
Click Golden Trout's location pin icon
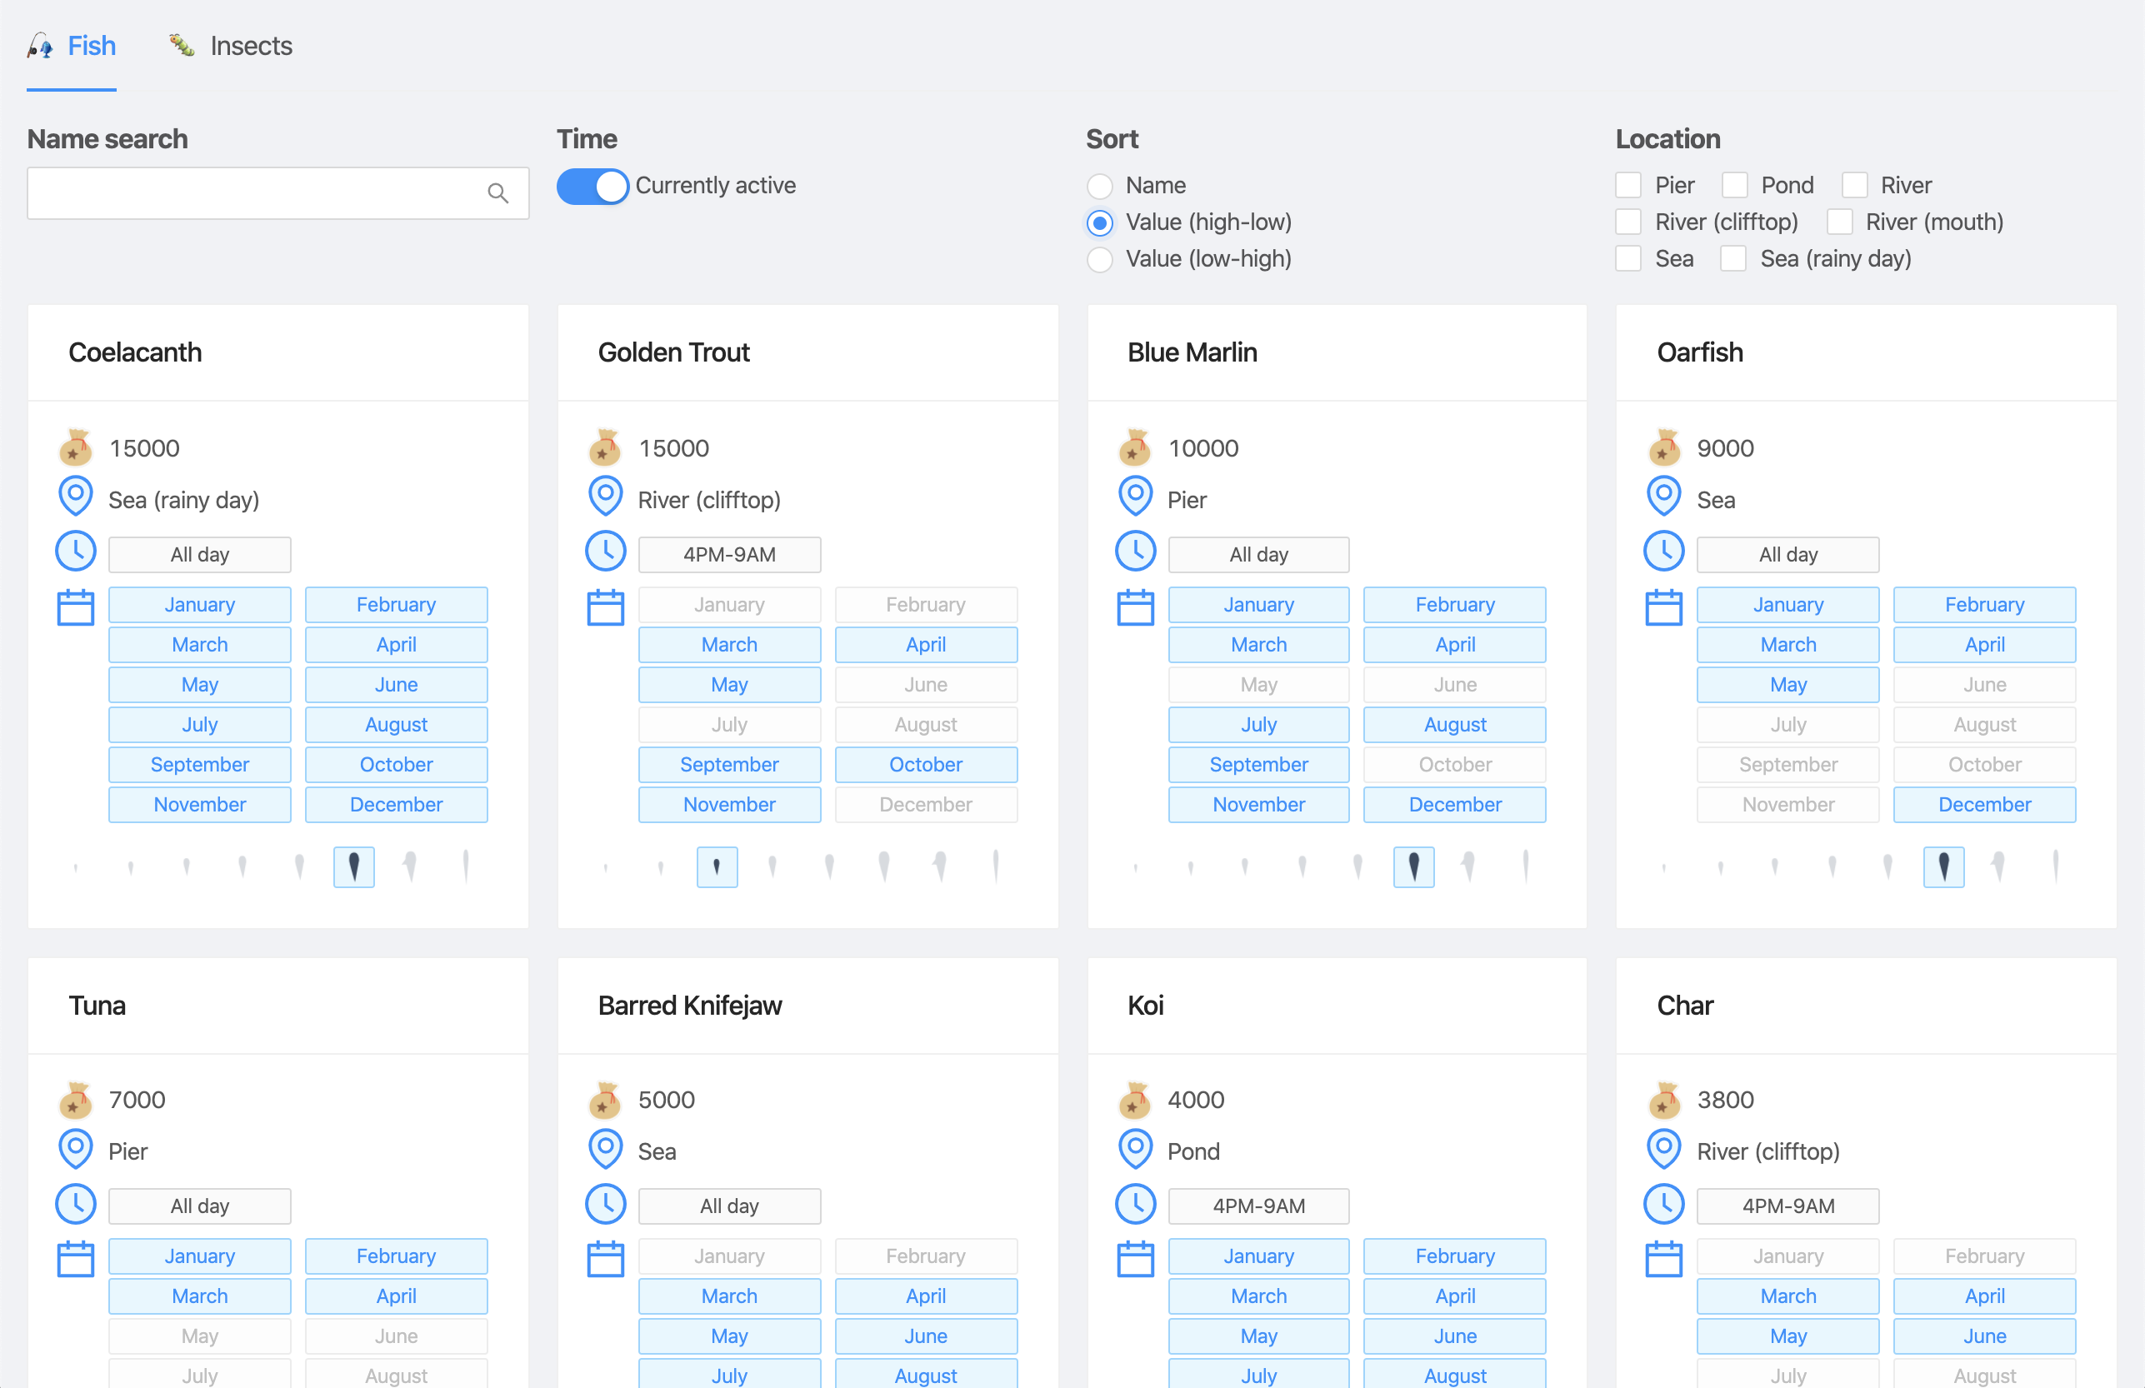coord(605,497)
